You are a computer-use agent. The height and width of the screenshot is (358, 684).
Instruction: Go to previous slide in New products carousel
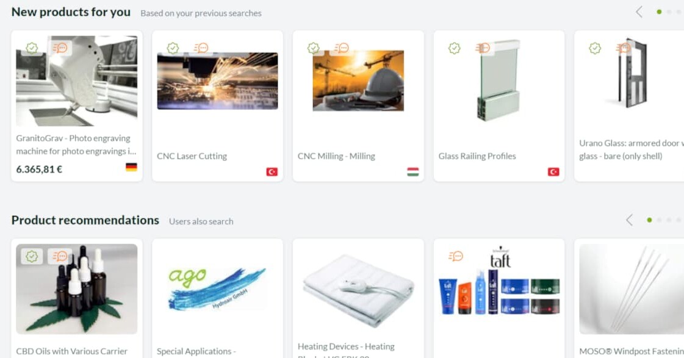pyautogui.click(x=639, y=12)
